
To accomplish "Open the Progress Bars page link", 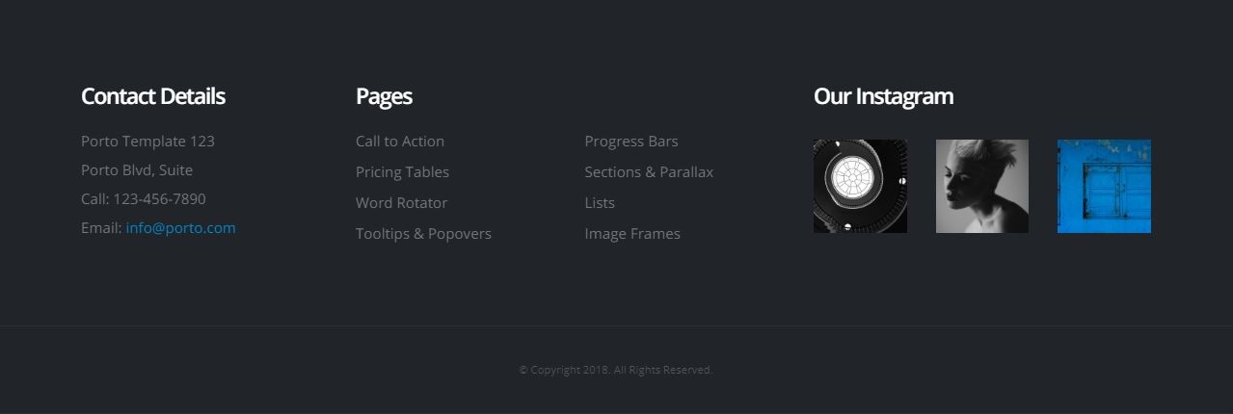I will [x=630, y=142].
